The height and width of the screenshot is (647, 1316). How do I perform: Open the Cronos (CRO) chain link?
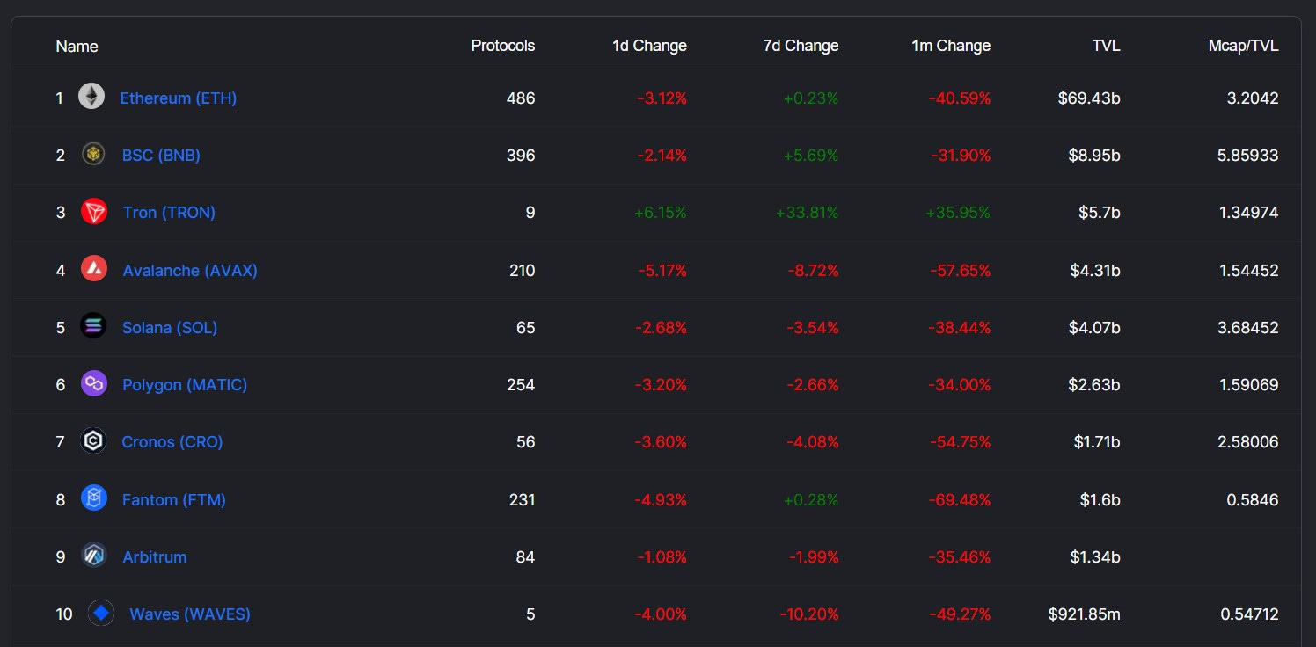tap(172, 442)
